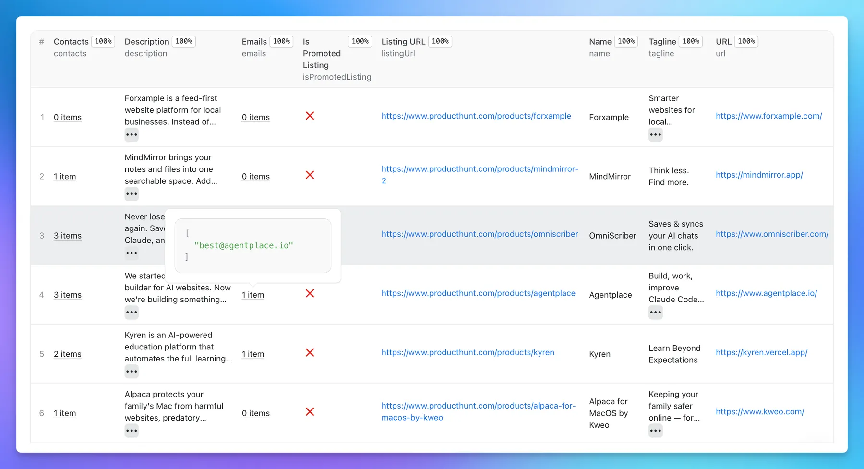Expand Alpaca's tagline using the ellipsis control
The height and width of the screenshot is (469, 864).
coord(655,430)
